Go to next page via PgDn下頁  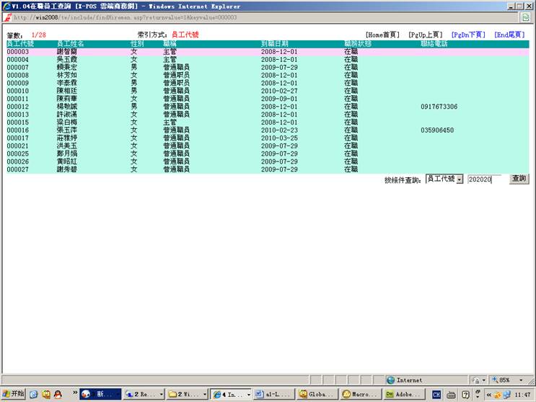tap(467, 35)
